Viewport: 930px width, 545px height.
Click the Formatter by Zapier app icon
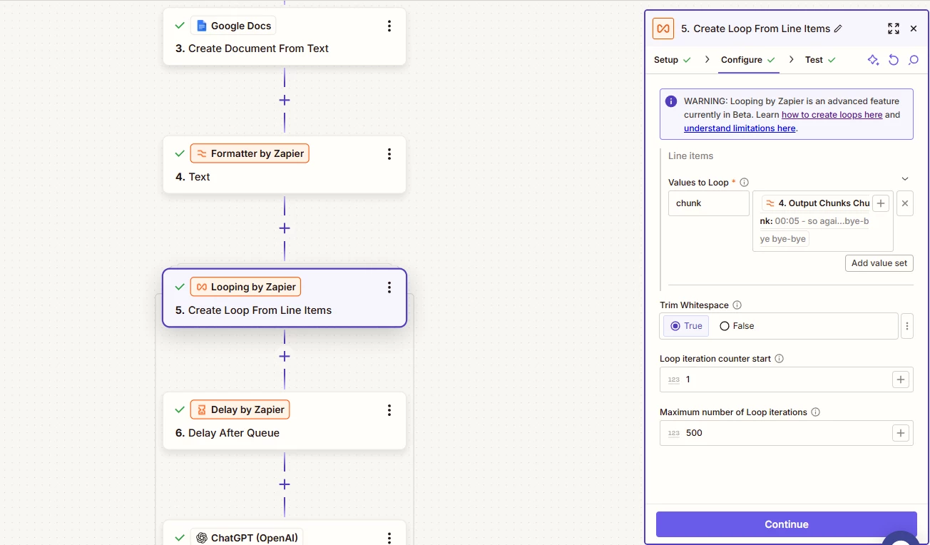201,153
